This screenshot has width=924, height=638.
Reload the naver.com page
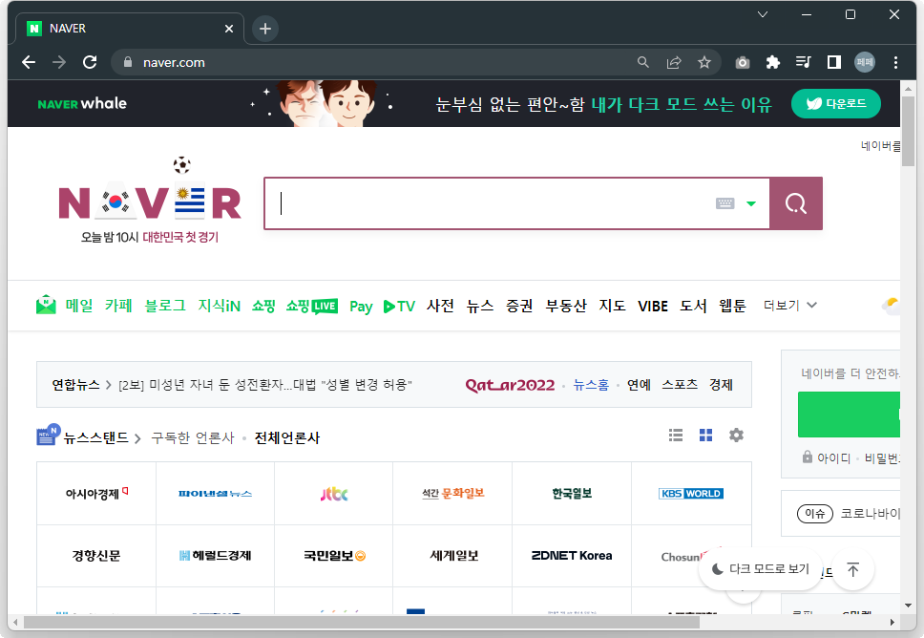click(90, 62)
